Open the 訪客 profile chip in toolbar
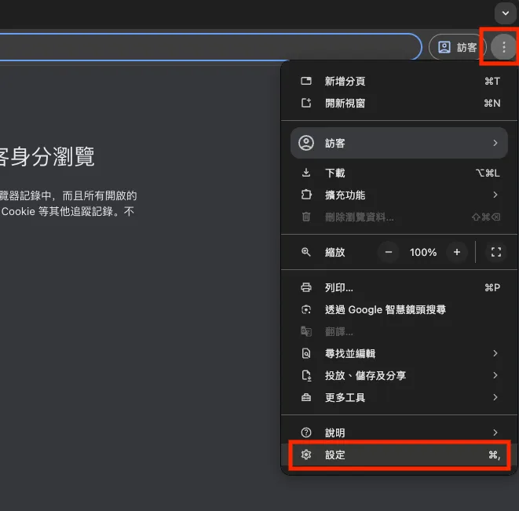Screen dimensions: 519x511 (458, 47)
